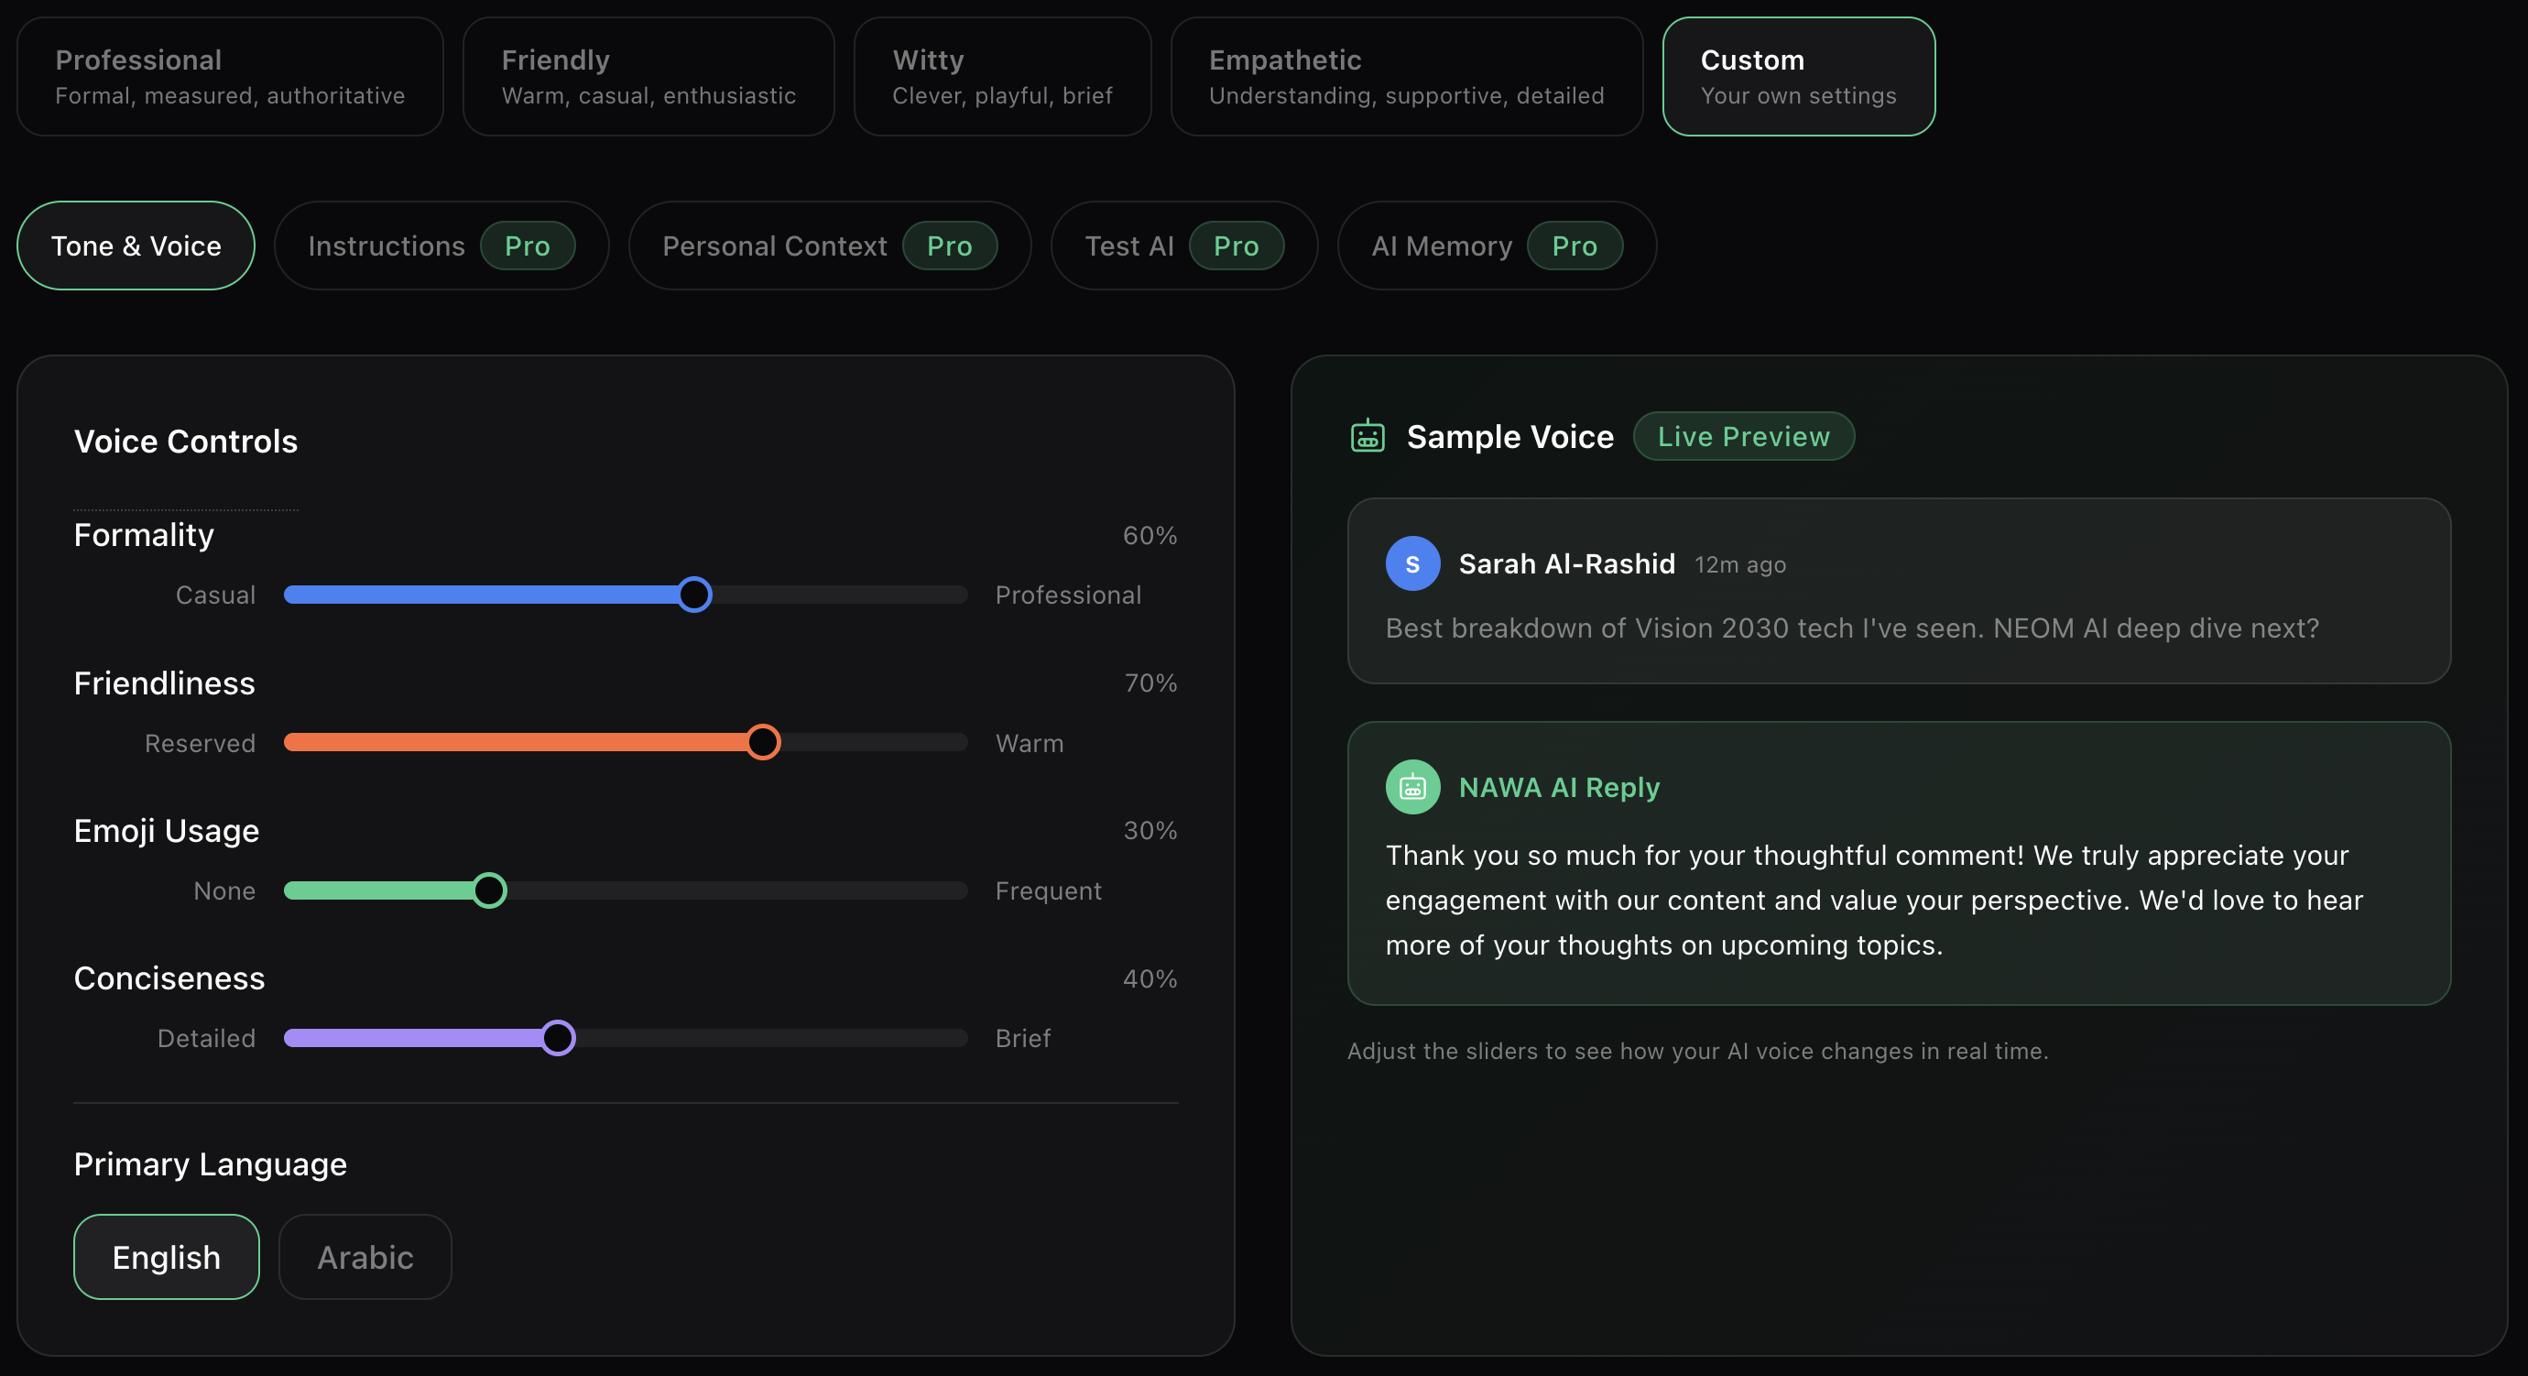Viewport: 2528px width, 1376px height.
Task: Click the Friendliness 70% value
Action: tap(1150, 683)
